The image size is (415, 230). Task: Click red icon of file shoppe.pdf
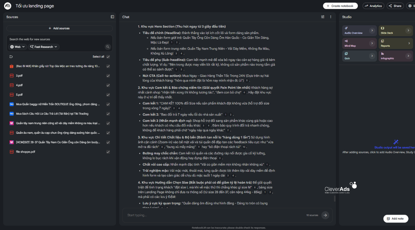(12, 152)
